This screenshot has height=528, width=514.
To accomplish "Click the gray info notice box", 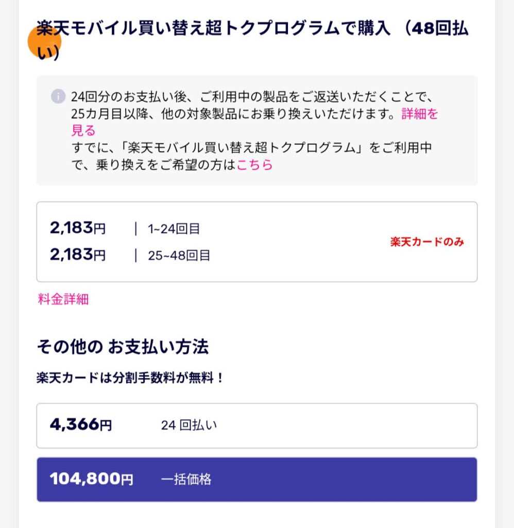I will point(256,130).
